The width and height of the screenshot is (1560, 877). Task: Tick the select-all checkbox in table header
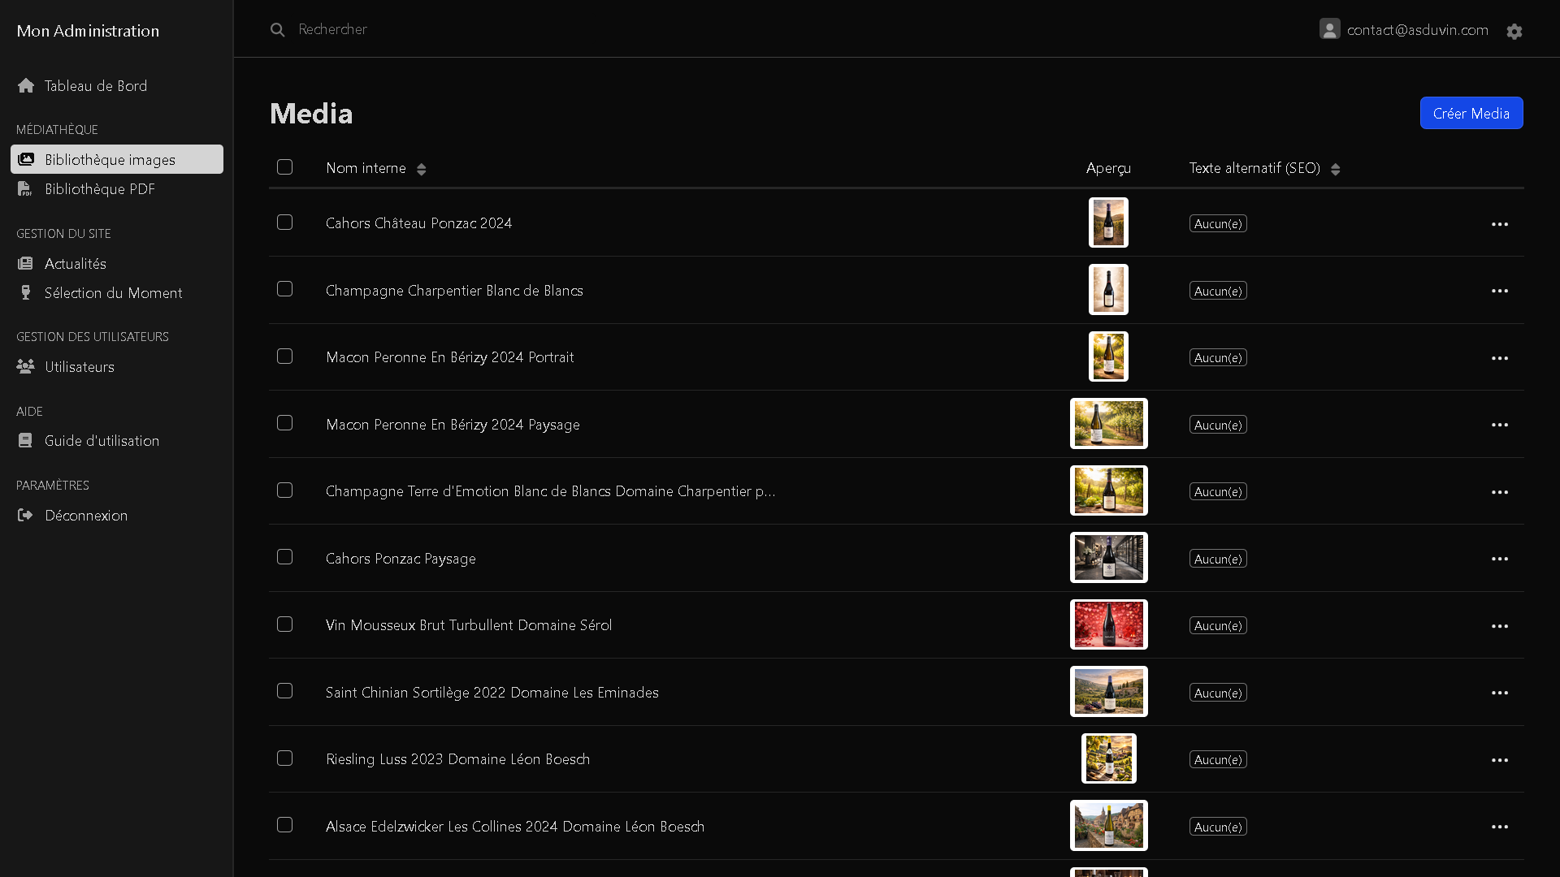284,167
